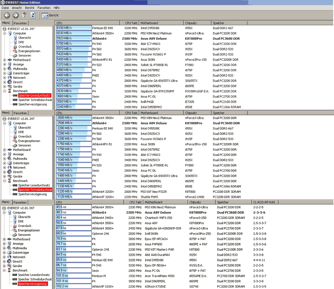The height and width of the screenshot is (289, 334).
Task: Click Speicher Lesedurchsatz memory icon in latency pane
Action: [x=14, y=275]
